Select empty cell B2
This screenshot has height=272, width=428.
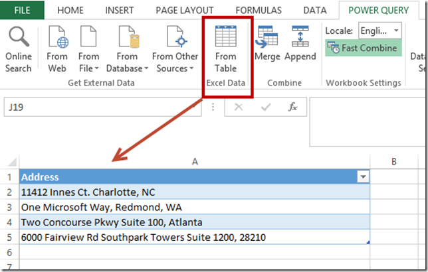point(394,192)
